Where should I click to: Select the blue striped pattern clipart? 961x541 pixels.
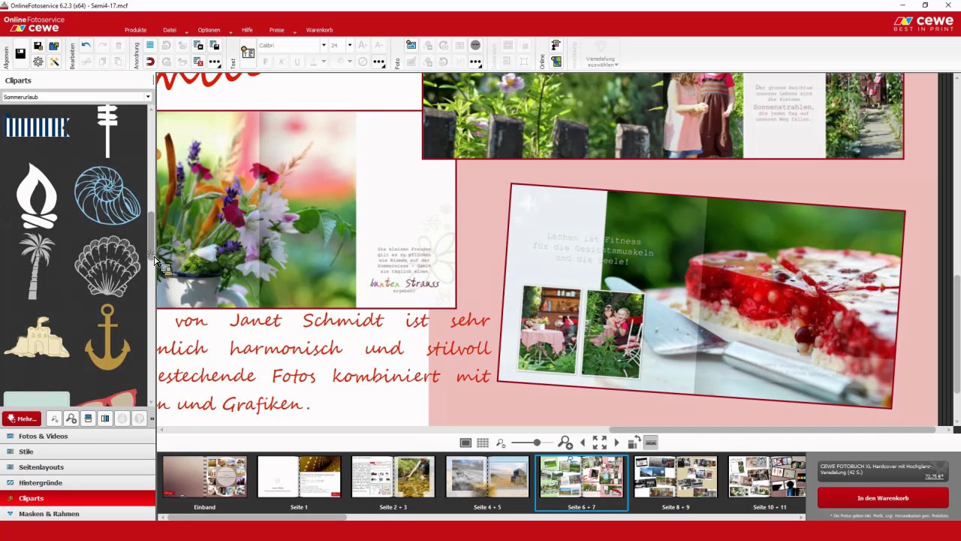(x=38, y=127)
